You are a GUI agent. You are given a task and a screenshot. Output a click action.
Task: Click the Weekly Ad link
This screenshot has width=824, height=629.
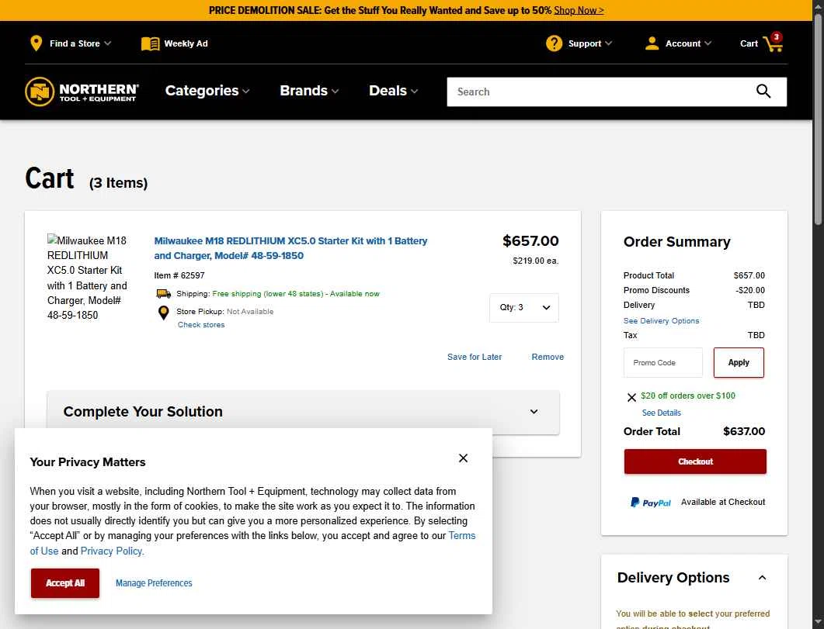(186, 43)
